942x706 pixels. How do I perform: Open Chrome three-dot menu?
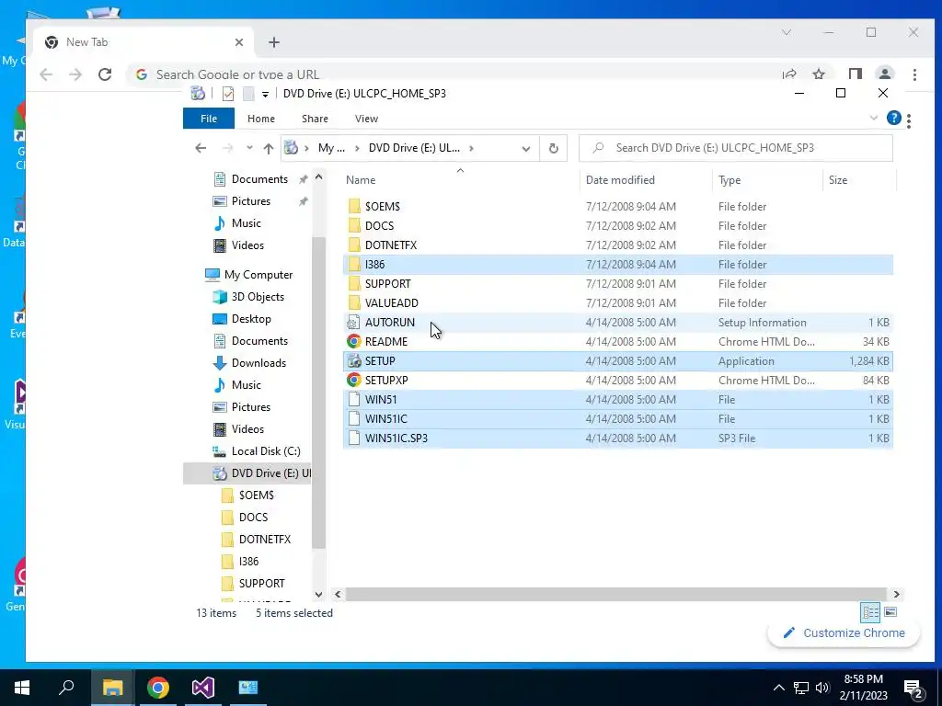tap(914, 74)
